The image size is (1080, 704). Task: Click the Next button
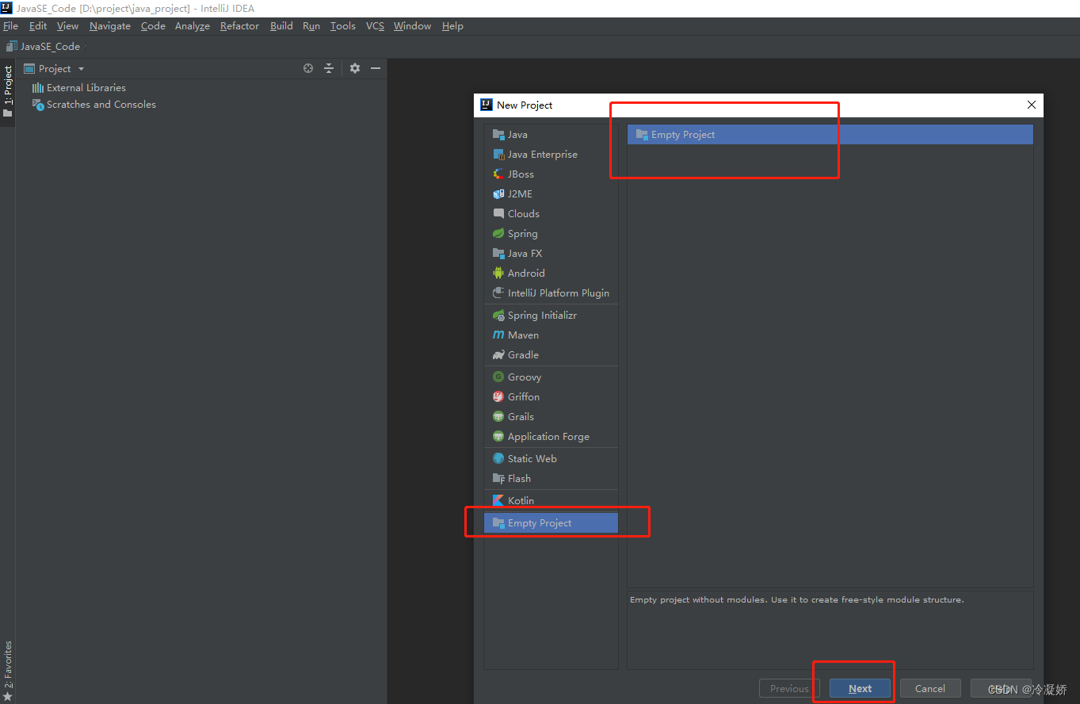tap(860, 688)
